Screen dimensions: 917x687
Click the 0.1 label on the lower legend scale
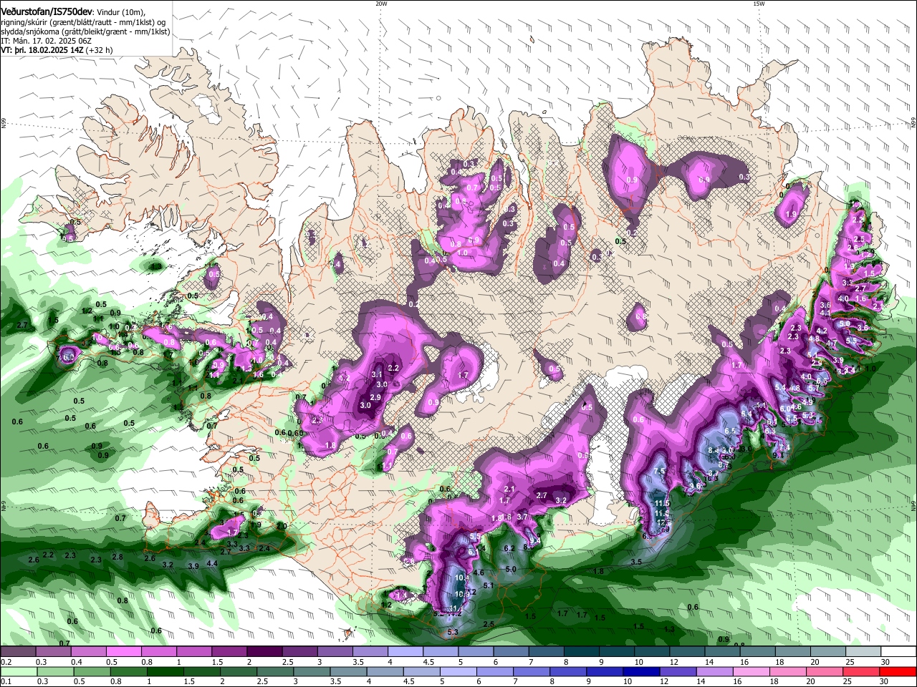pos(6,681)
